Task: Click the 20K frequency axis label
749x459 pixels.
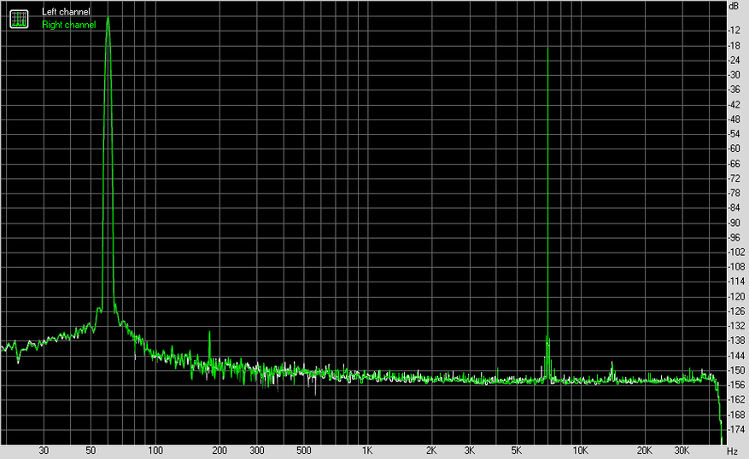Action: [645, 450]
